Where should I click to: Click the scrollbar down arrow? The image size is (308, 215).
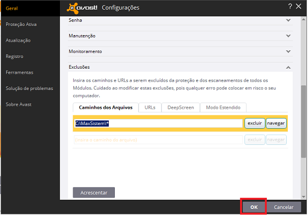pyautogui.click(x=303, y=197)
